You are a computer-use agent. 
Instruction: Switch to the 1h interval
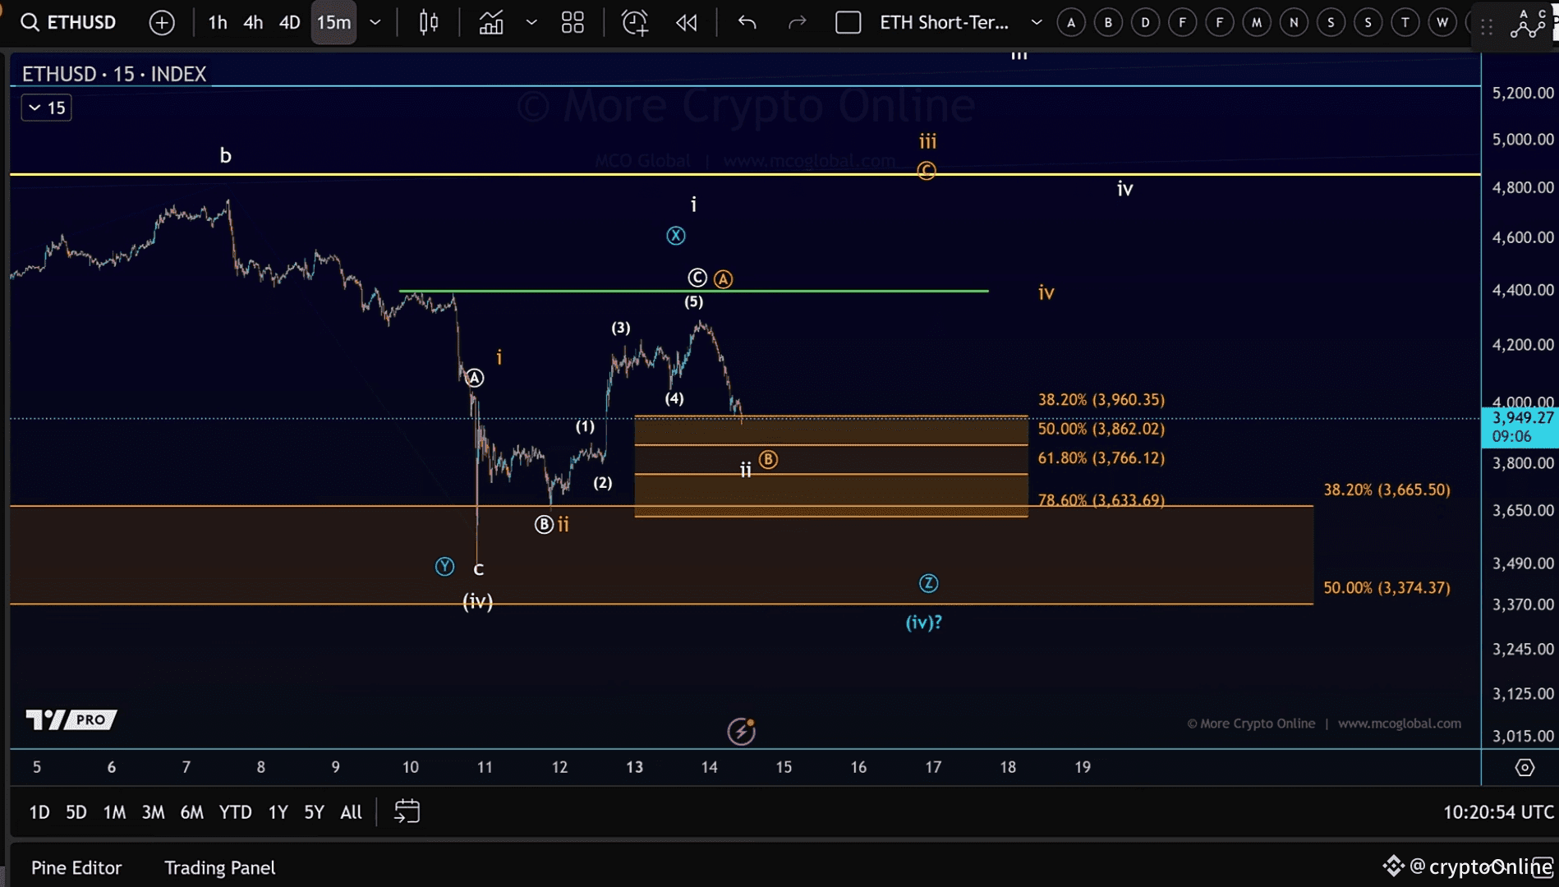click(217, 22)
